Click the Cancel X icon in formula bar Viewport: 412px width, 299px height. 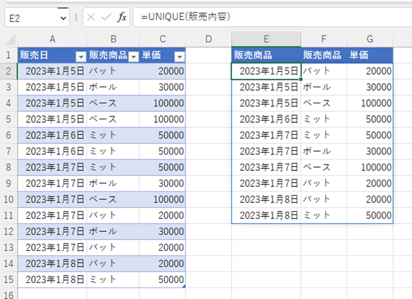tap(91, 17)
